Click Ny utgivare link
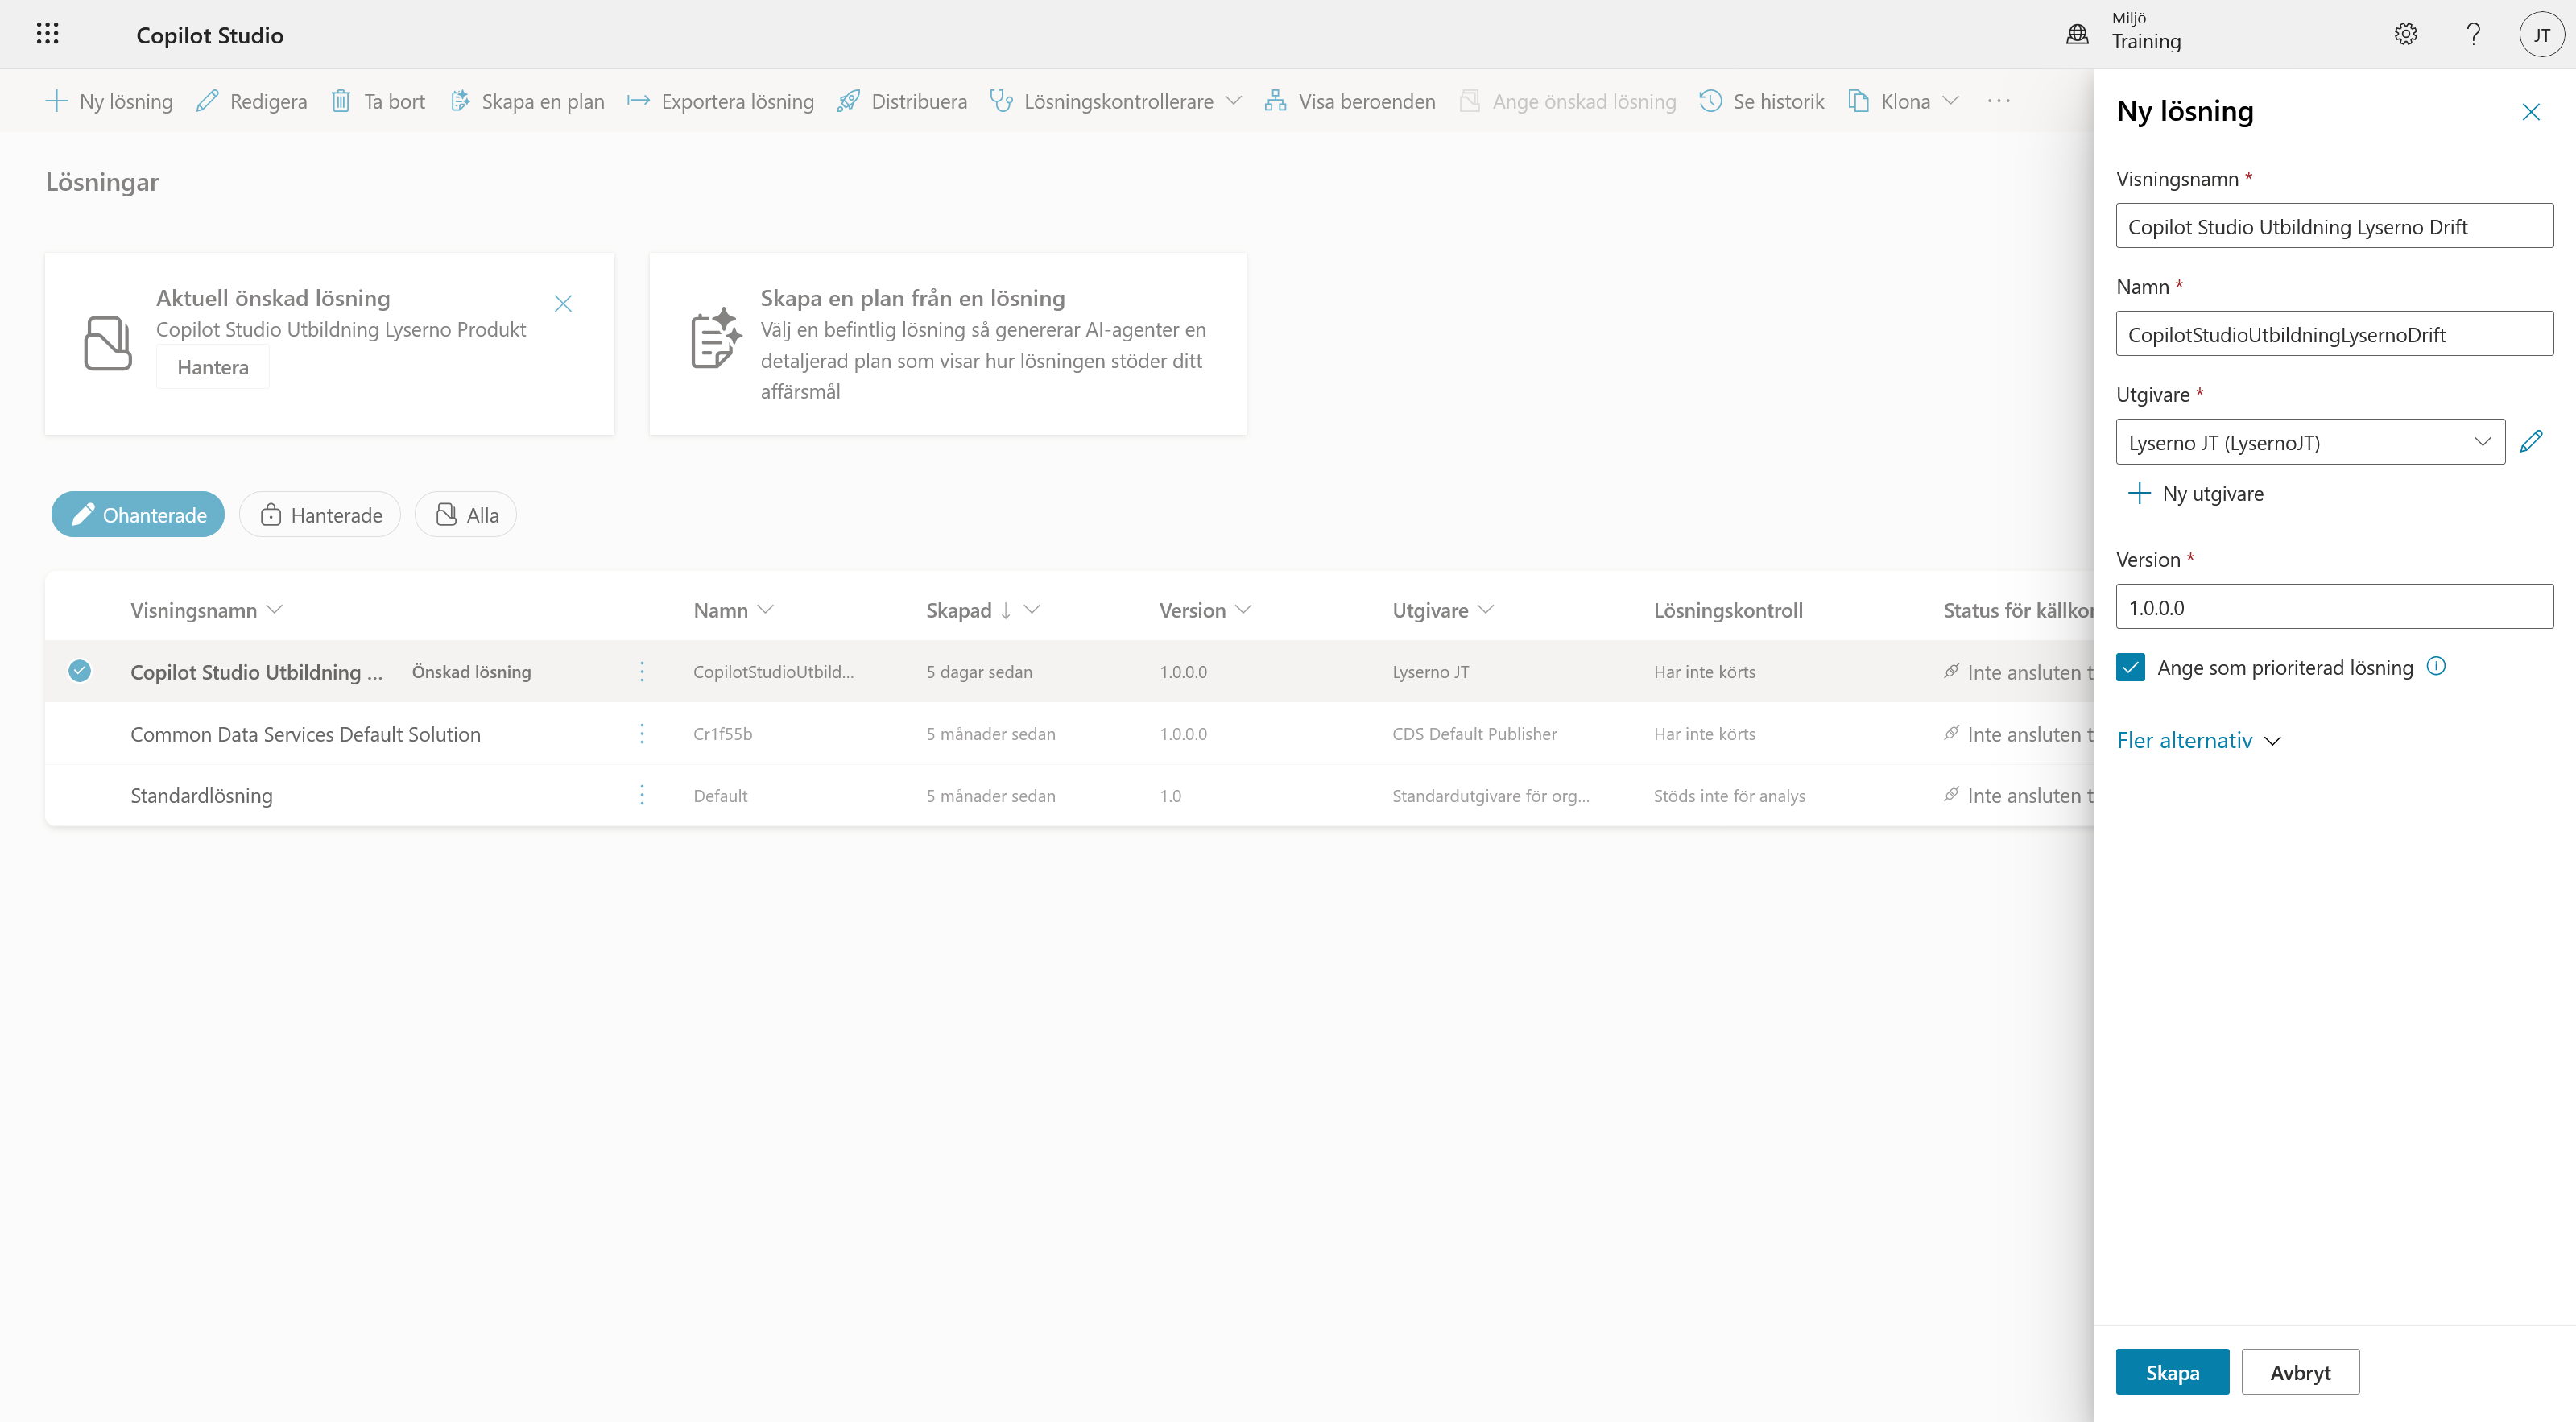 [2196, 493]
